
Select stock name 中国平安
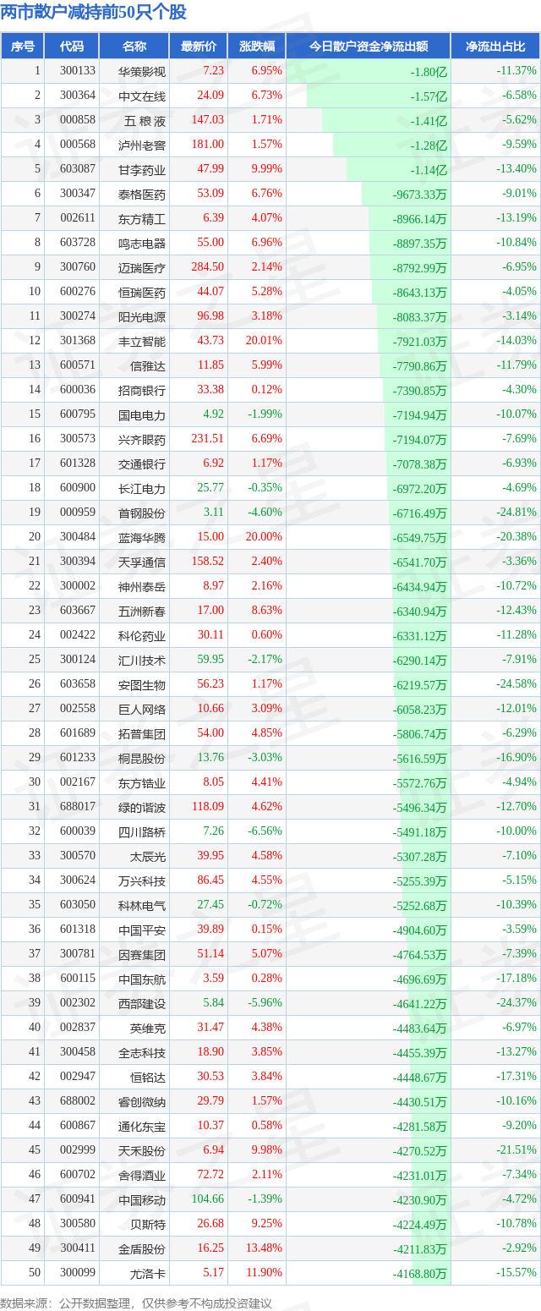pyautogui.click(x=142, y=930)
